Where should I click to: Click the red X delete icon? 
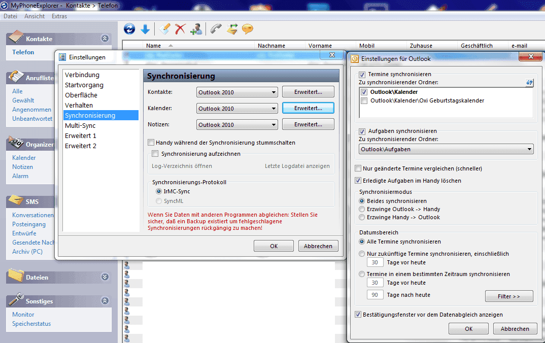click(x=180, y=29)
